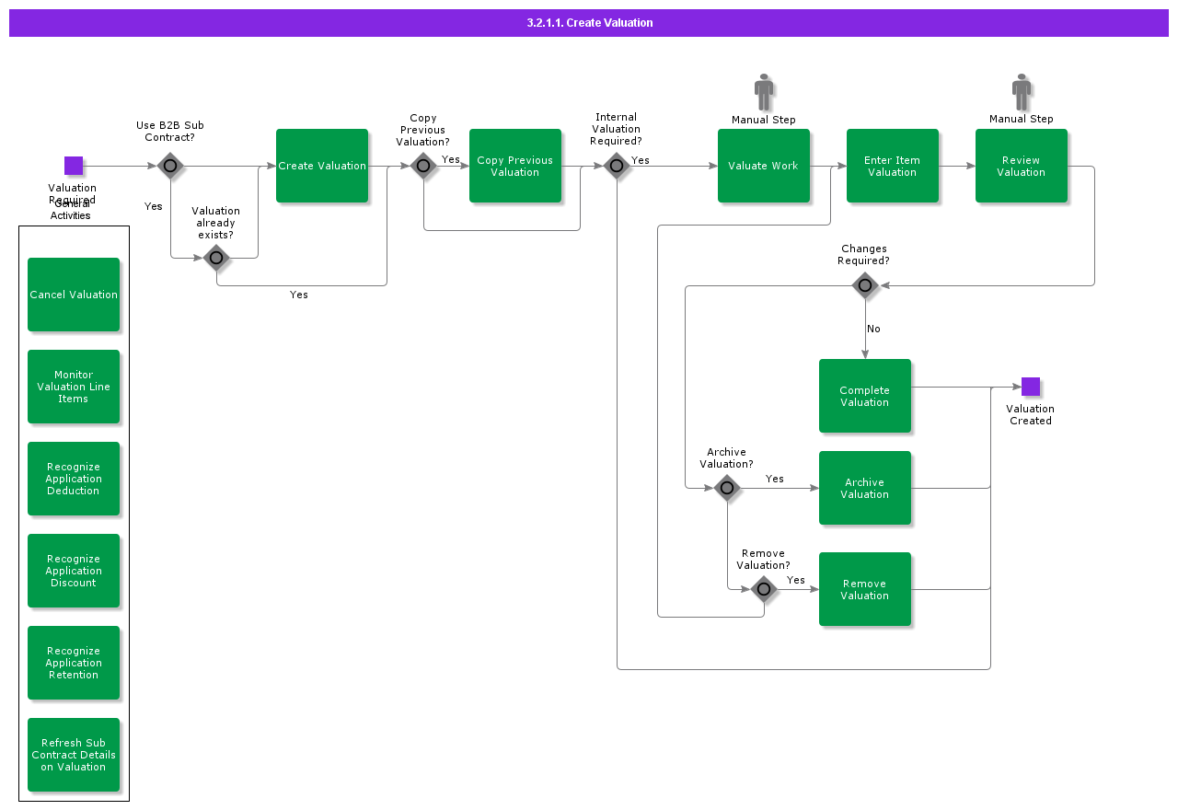Screen dimensions: 1178x810
Task: Click the 'Yes' label after Remove Valuation gateway
Action: (796, 580)
